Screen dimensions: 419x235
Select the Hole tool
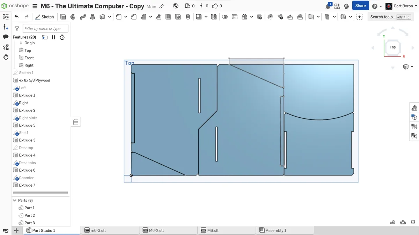(x=178, y=17)
